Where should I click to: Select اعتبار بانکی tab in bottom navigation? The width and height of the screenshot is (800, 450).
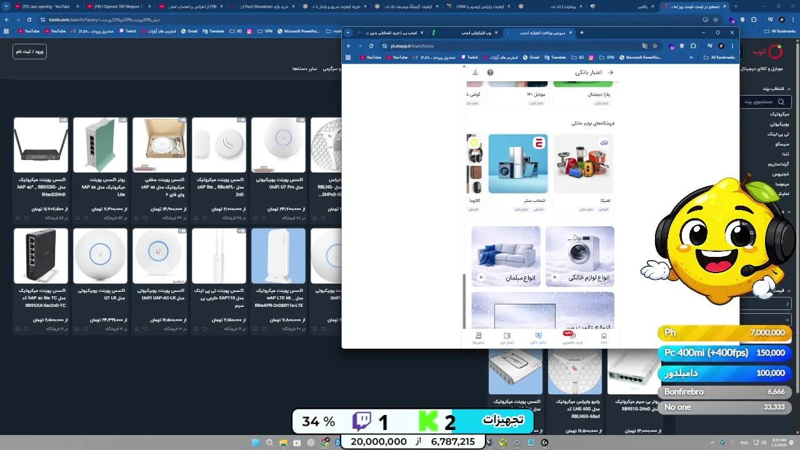(538, 338)
